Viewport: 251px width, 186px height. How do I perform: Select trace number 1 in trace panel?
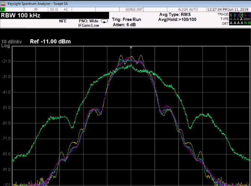tap(231, 14)
